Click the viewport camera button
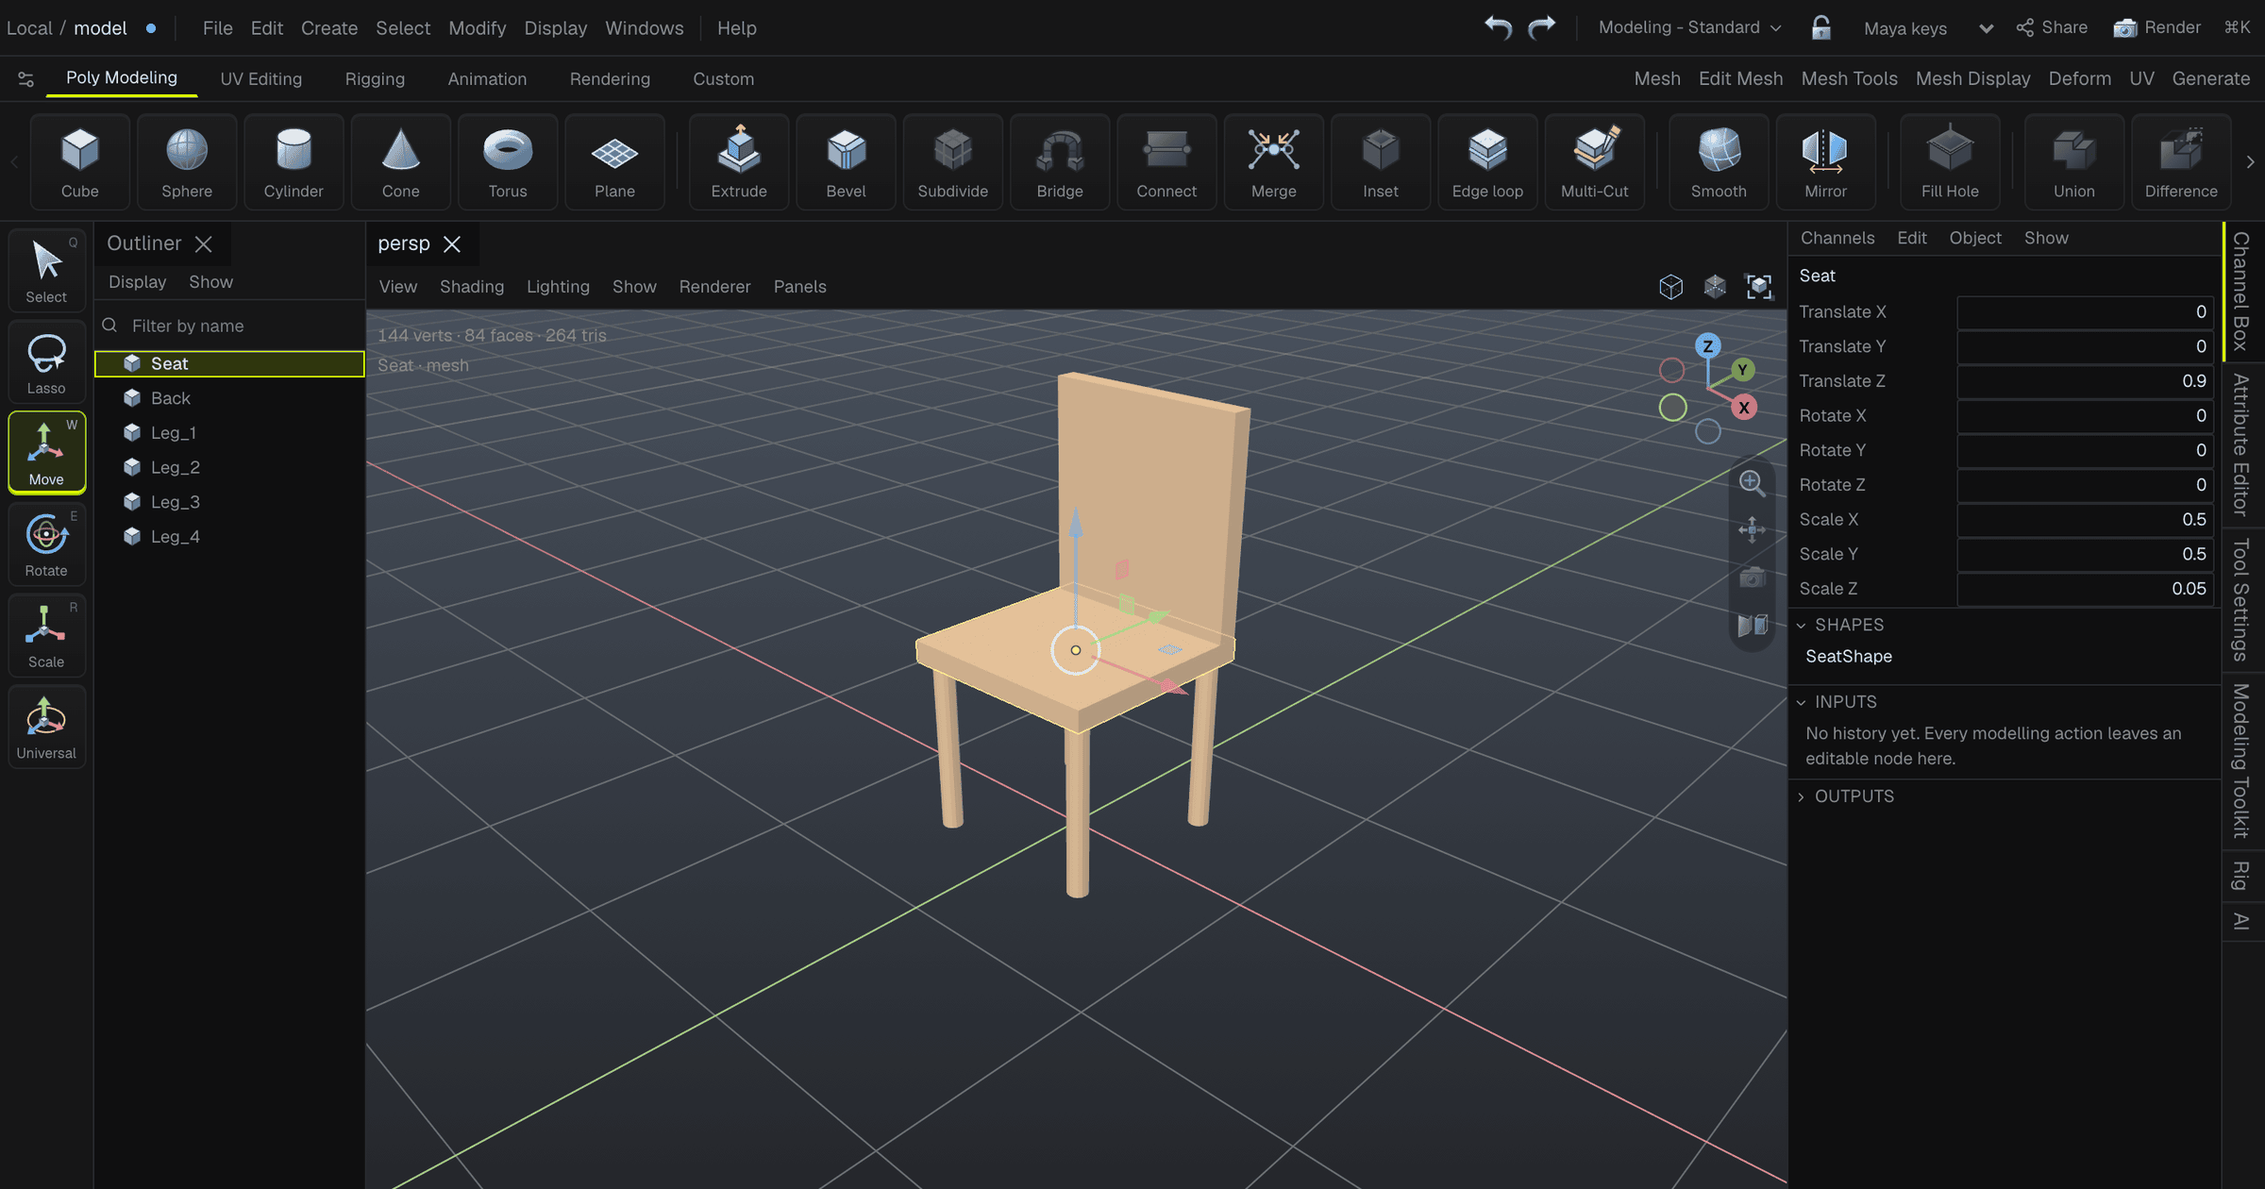Screen dimensions: 2265x1189 point(1753,577)
